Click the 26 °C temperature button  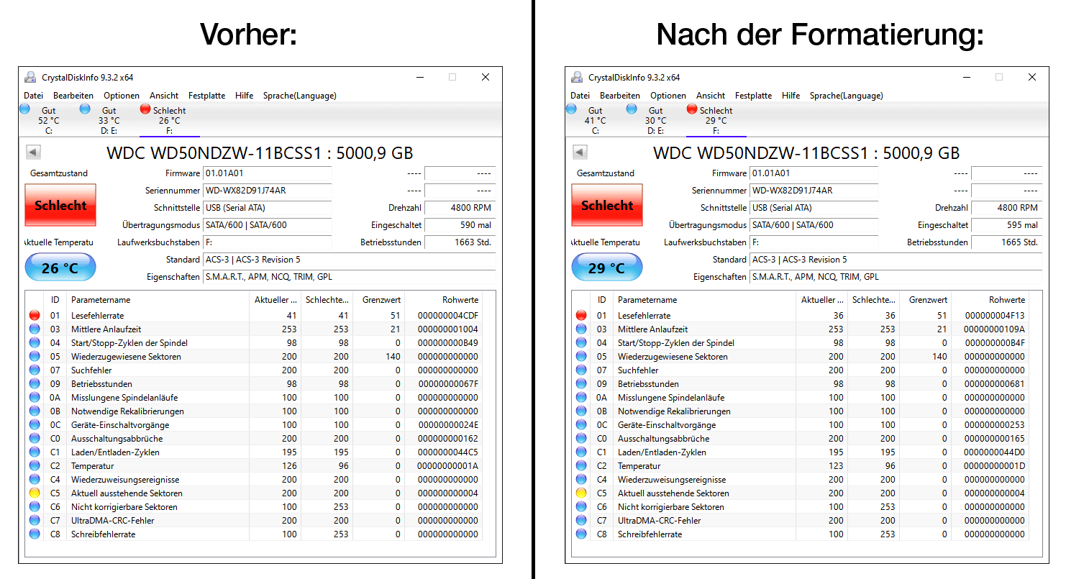tap(60, 268)
